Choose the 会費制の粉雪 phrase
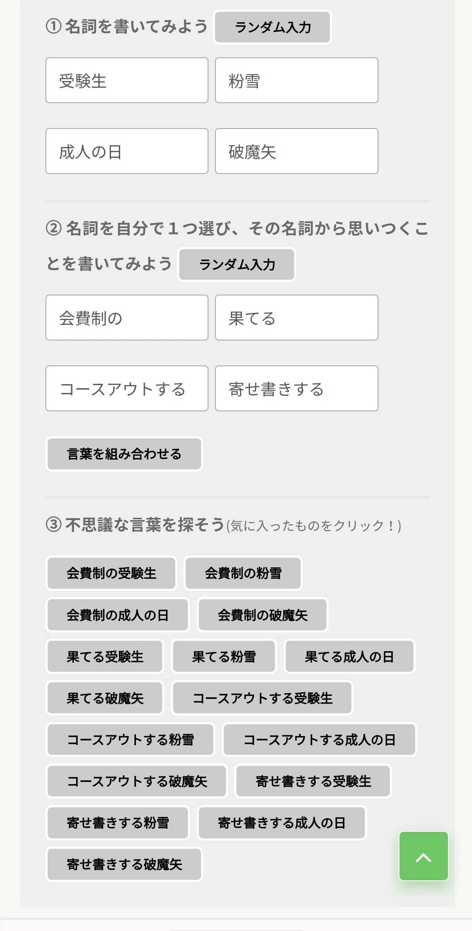 243,573
